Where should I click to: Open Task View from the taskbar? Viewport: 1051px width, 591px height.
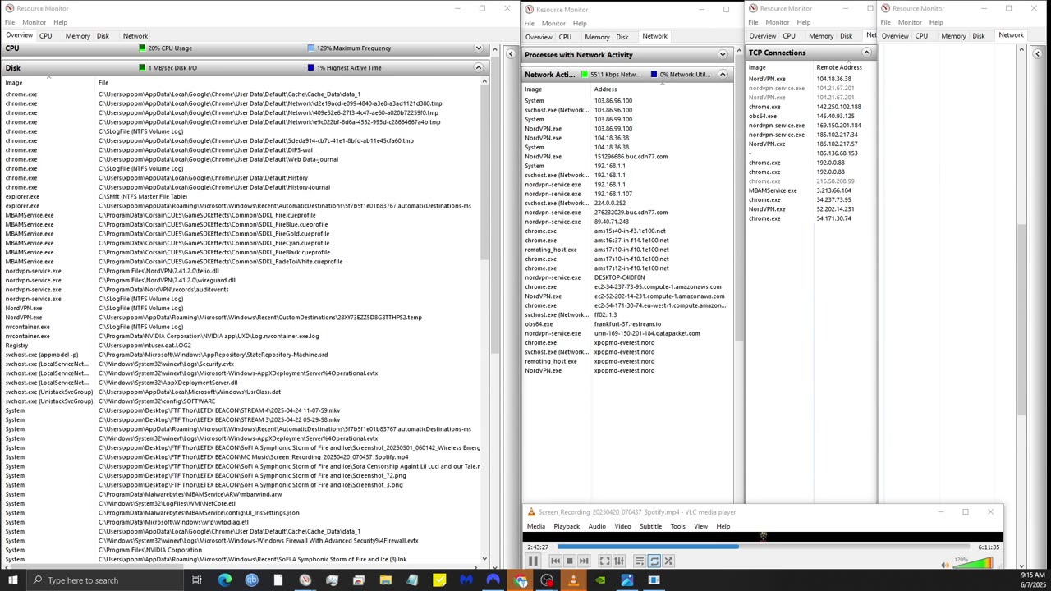197,580
